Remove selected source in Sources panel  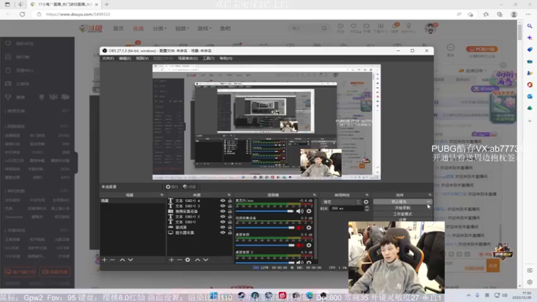[x=179, y=260]
